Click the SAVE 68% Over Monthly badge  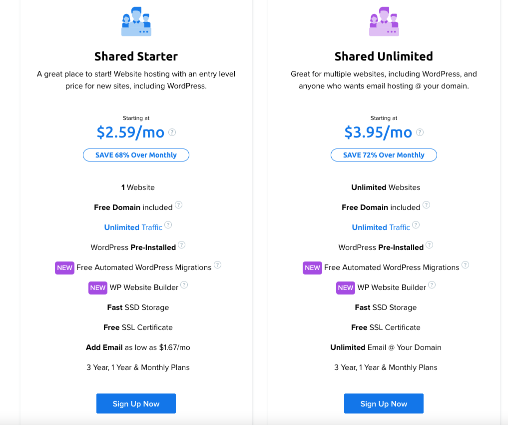(x=136, y=155)
